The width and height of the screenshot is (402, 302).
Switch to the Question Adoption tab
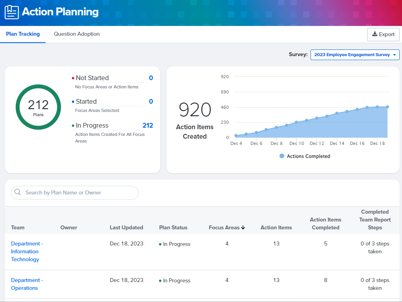click(77, 34)
